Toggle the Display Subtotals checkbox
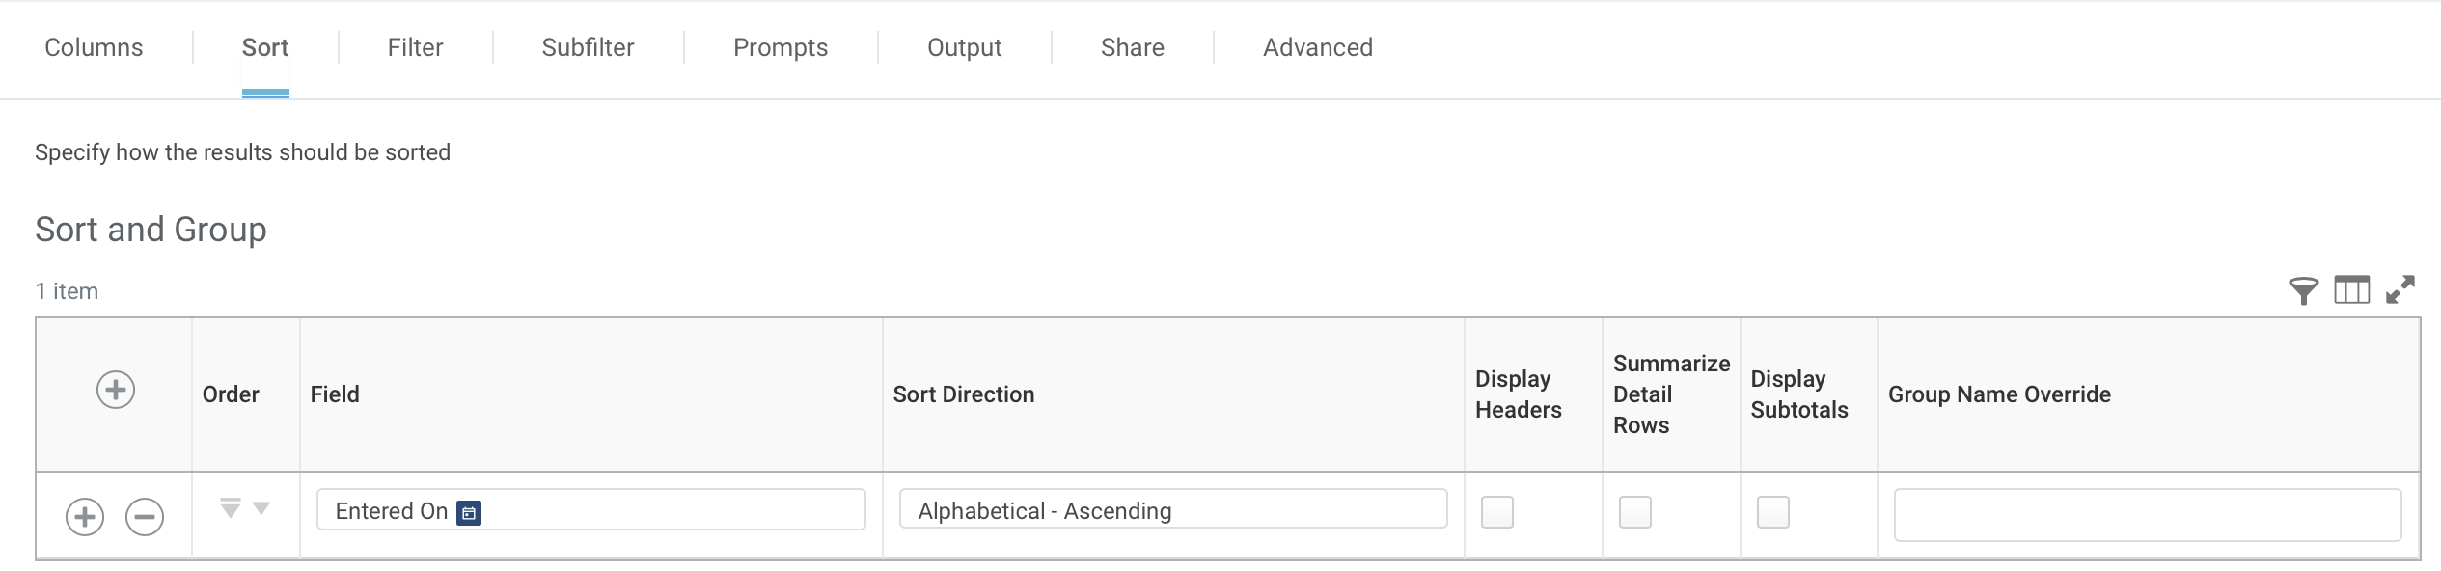The width and height of the screenshot is (2441, 571). click(x=1773, y=512)
